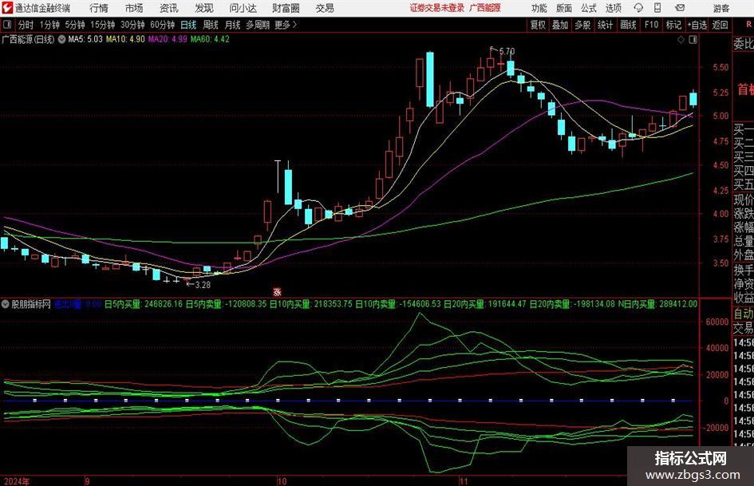
Task: Open the 问小达 menu
Action: 243,8
